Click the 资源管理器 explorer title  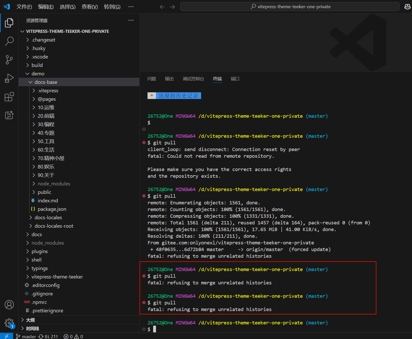(x=37, y=21)
